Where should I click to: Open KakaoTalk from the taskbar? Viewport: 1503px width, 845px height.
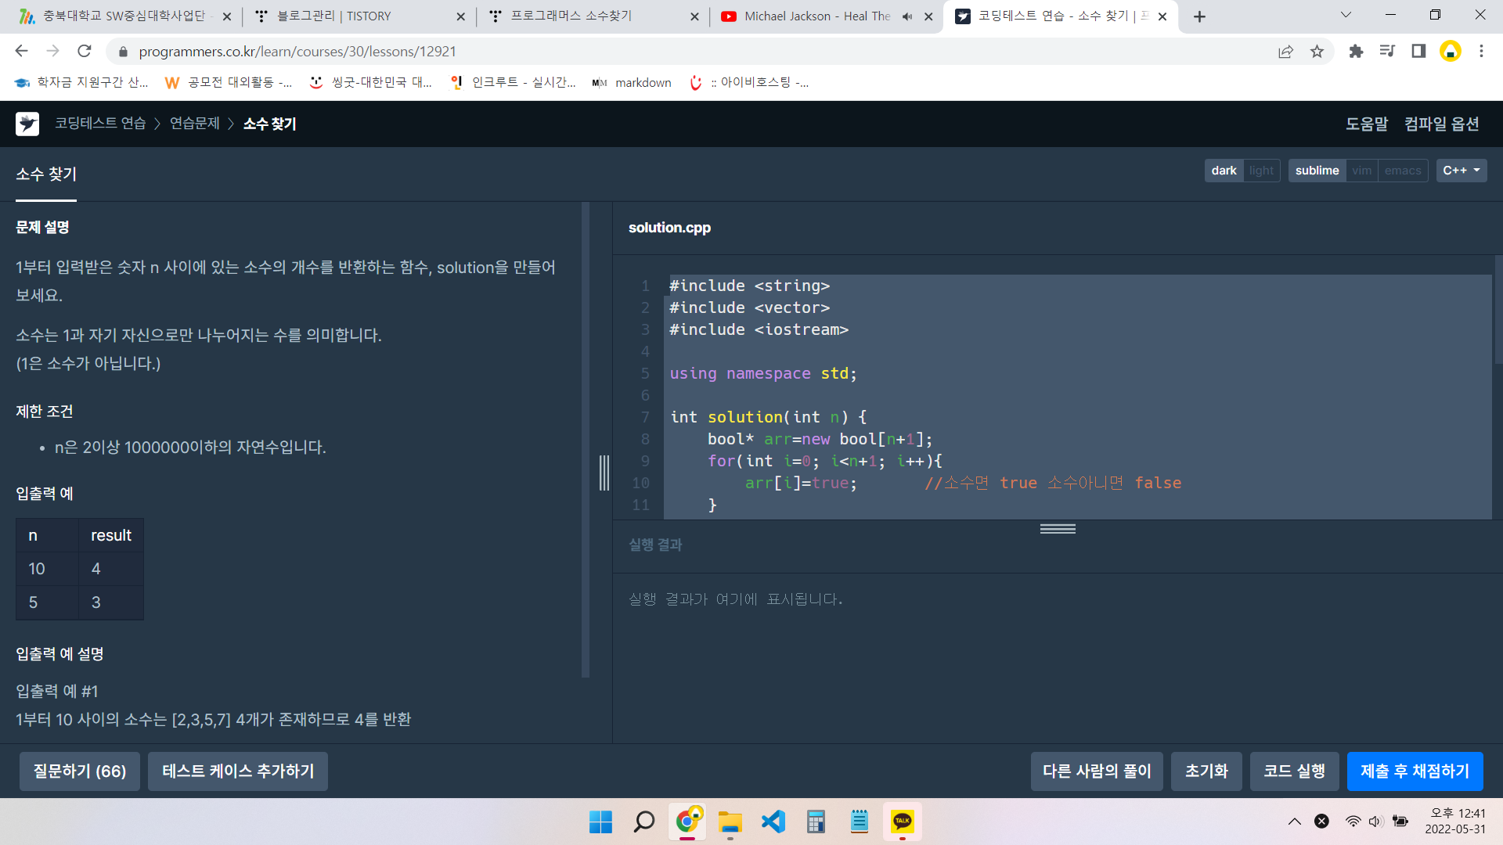[x=902, y=822]
